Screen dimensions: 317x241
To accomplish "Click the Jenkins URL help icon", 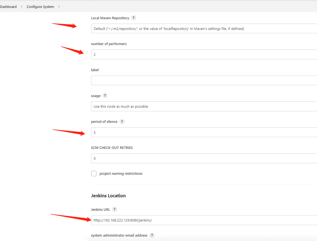I will pos(115,209).
